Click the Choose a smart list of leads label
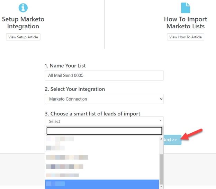 [x=92, y=114]
